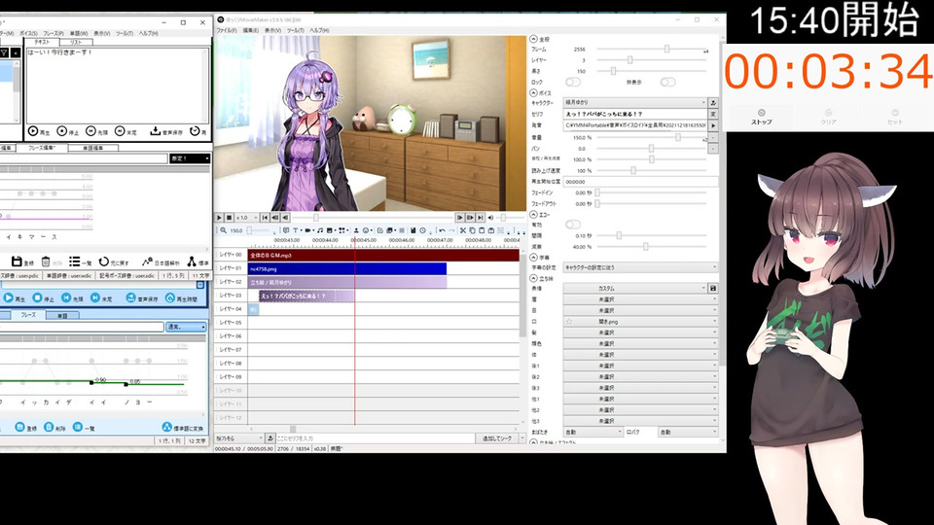Image resolution: width=934 pixels, height=525 pixels.
Task: Click the timeline zoom magnifier icon
Action: tap(224, 230)
